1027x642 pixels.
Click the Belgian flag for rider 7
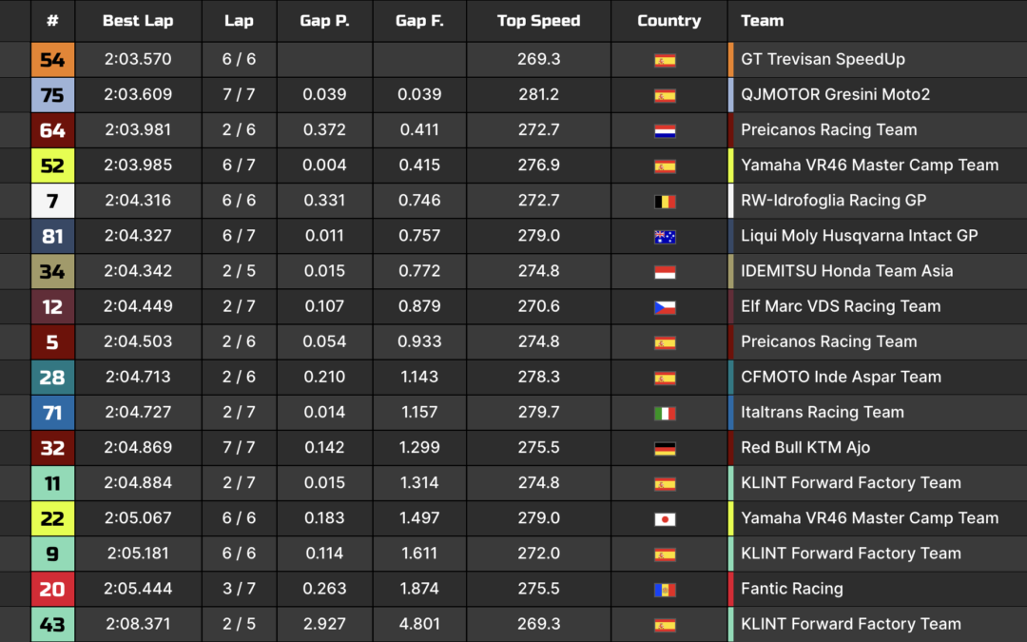click(665, 201)
